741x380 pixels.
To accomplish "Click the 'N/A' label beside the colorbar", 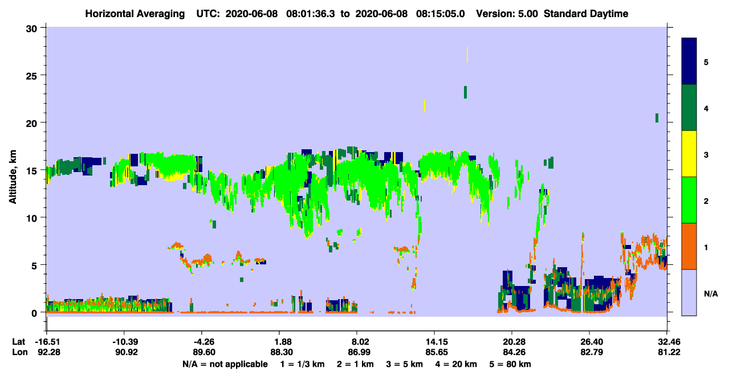I will [x=711, y=294].
